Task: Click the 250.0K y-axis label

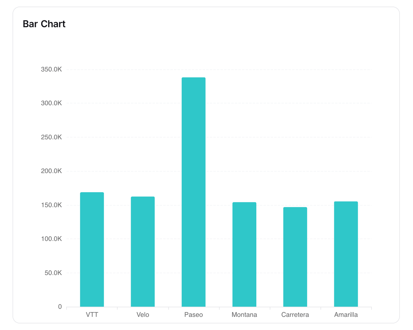Action: coord(52,137)
